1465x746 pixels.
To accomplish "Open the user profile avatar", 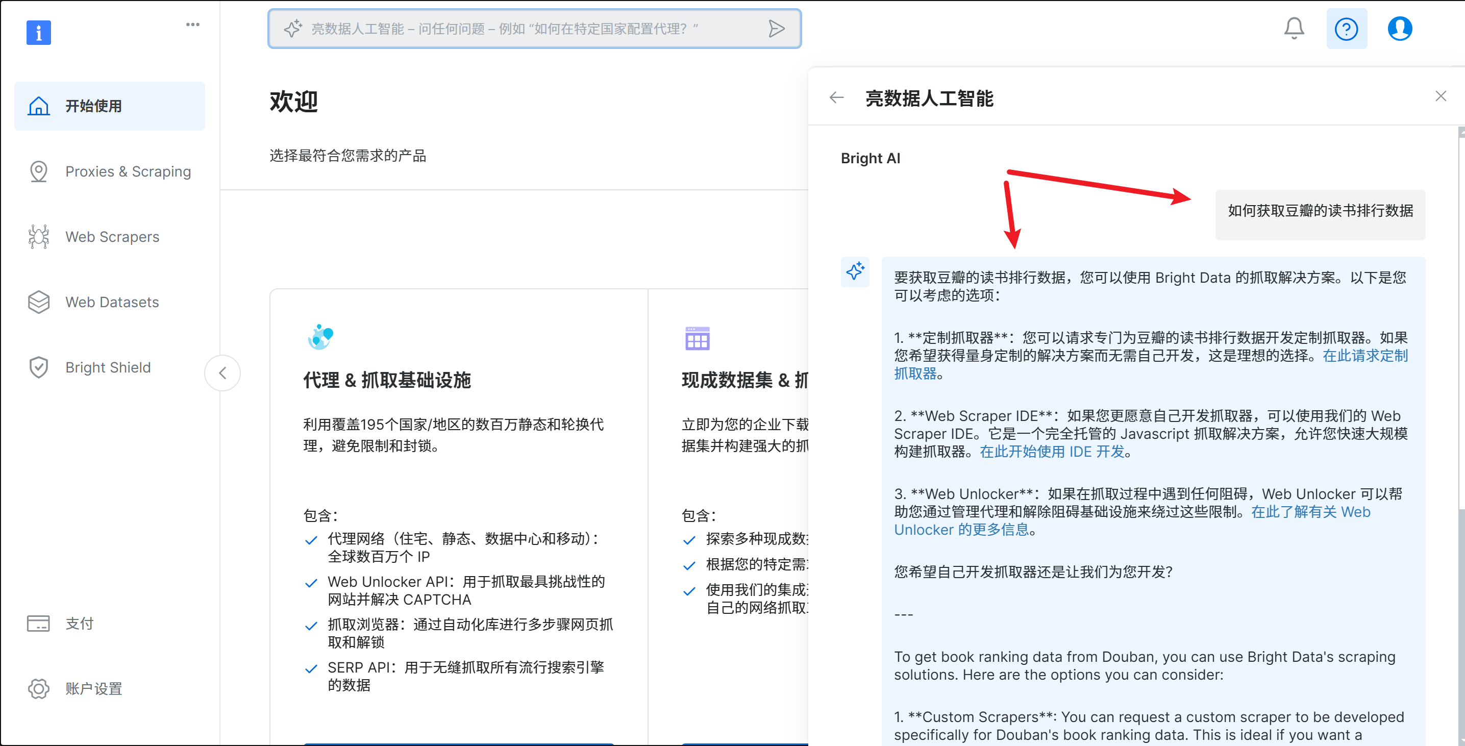I will point(1400,29).
